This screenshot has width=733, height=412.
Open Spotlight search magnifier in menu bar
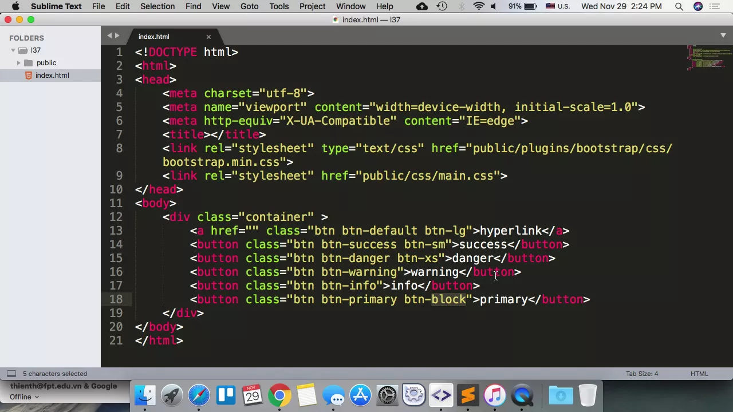[679, 6]
